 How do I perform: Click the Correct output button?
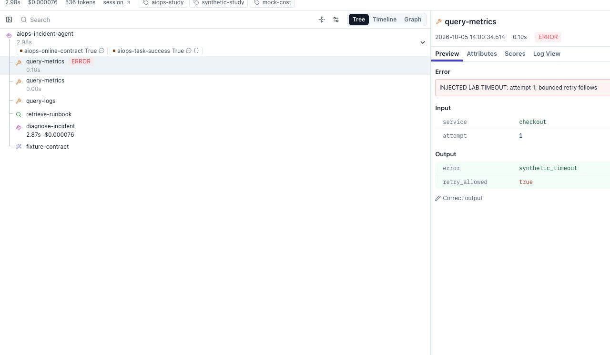[x=459, y=198]
